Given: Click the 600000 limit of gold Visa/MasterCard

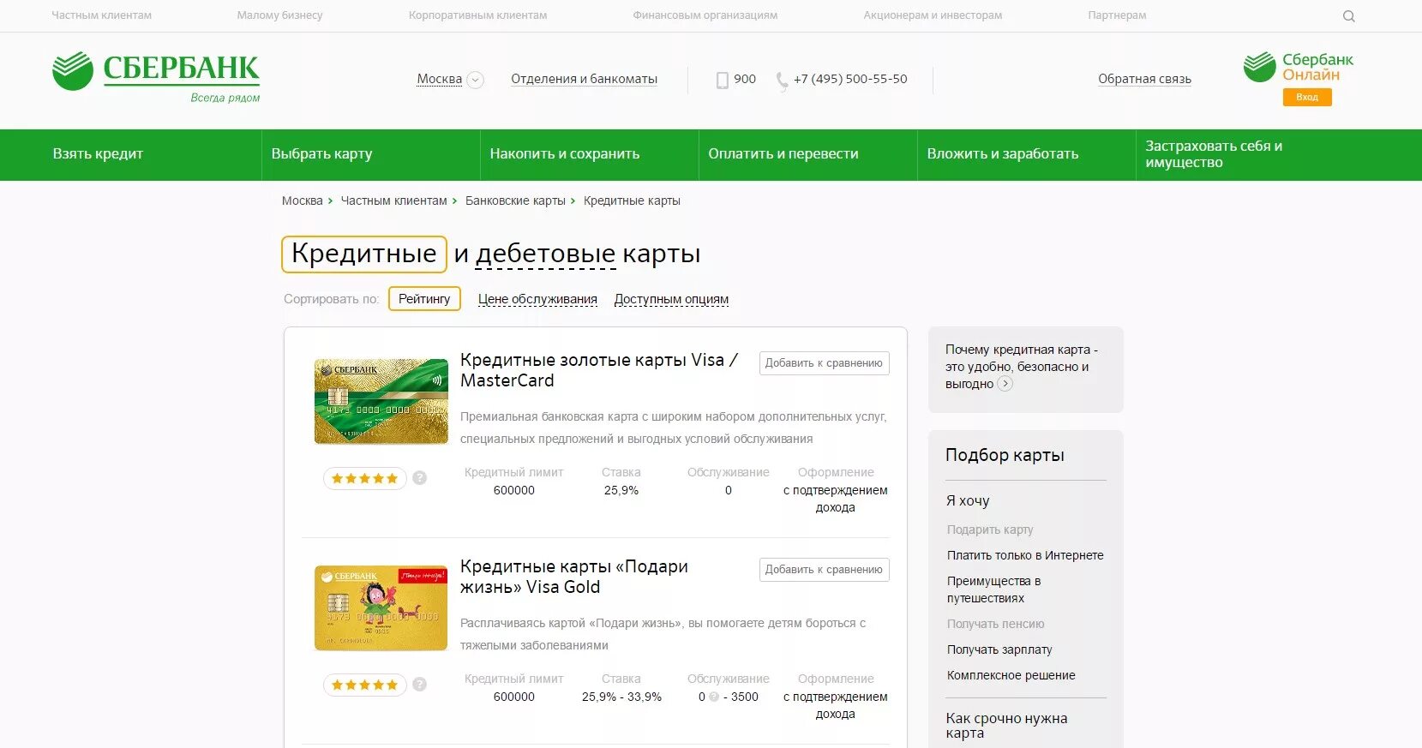Looking at the screenshot, I should pos(513,490).
